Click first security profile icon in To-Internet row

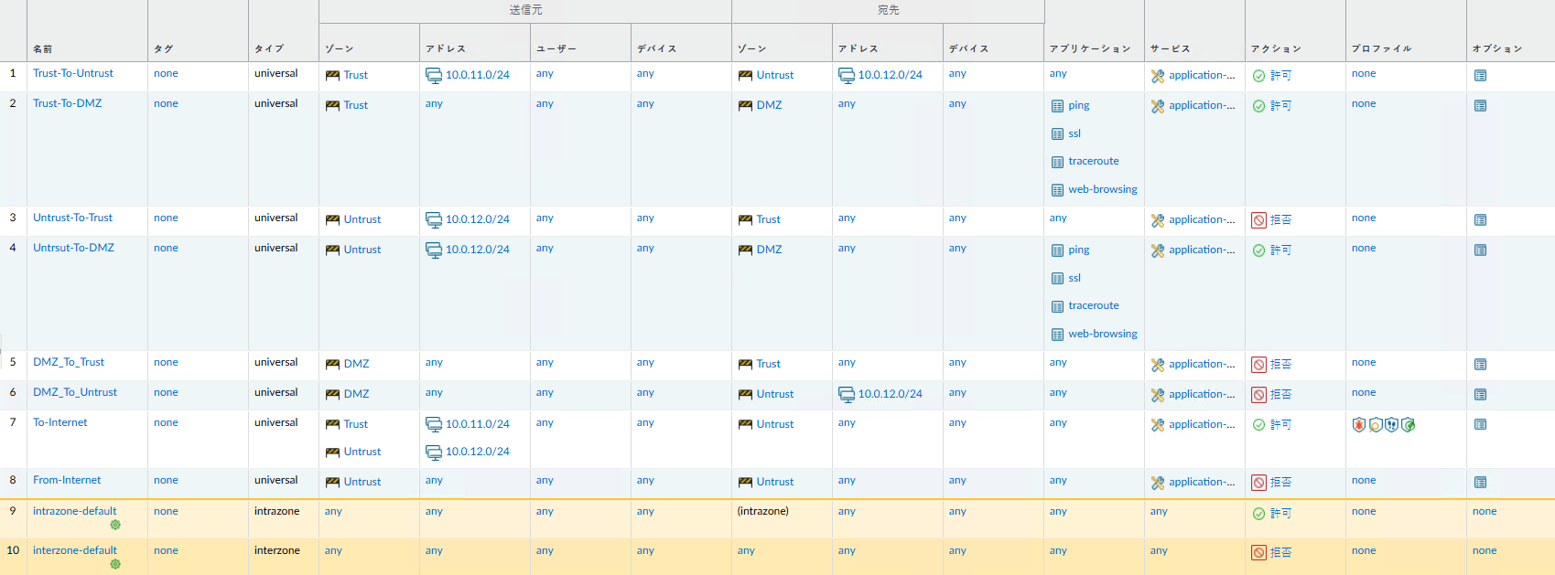click(x=1359, y=424)
